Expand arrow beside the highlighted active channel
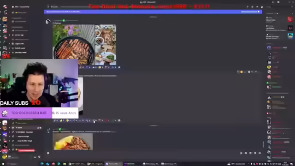 (10, 128)
